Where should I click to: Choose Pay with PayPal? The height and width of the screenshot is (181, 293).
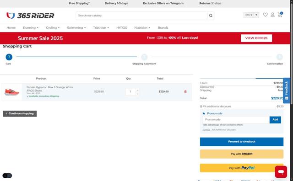(242, 168)
